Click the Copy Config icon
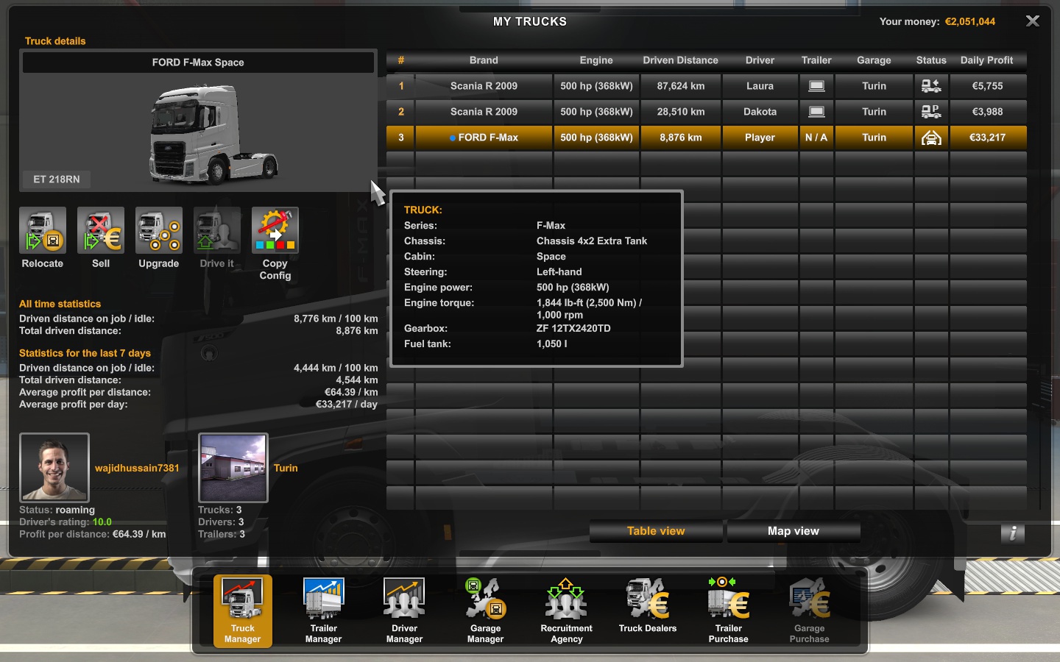Image resolution: width=1060 pixels, height=662 pixels. pos(275,230)
